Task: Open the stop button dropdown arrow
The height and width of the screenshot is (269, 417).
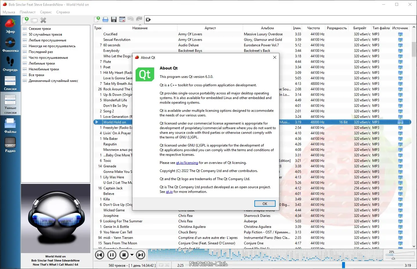Action: pyautogui.click(x=132, y=255)
